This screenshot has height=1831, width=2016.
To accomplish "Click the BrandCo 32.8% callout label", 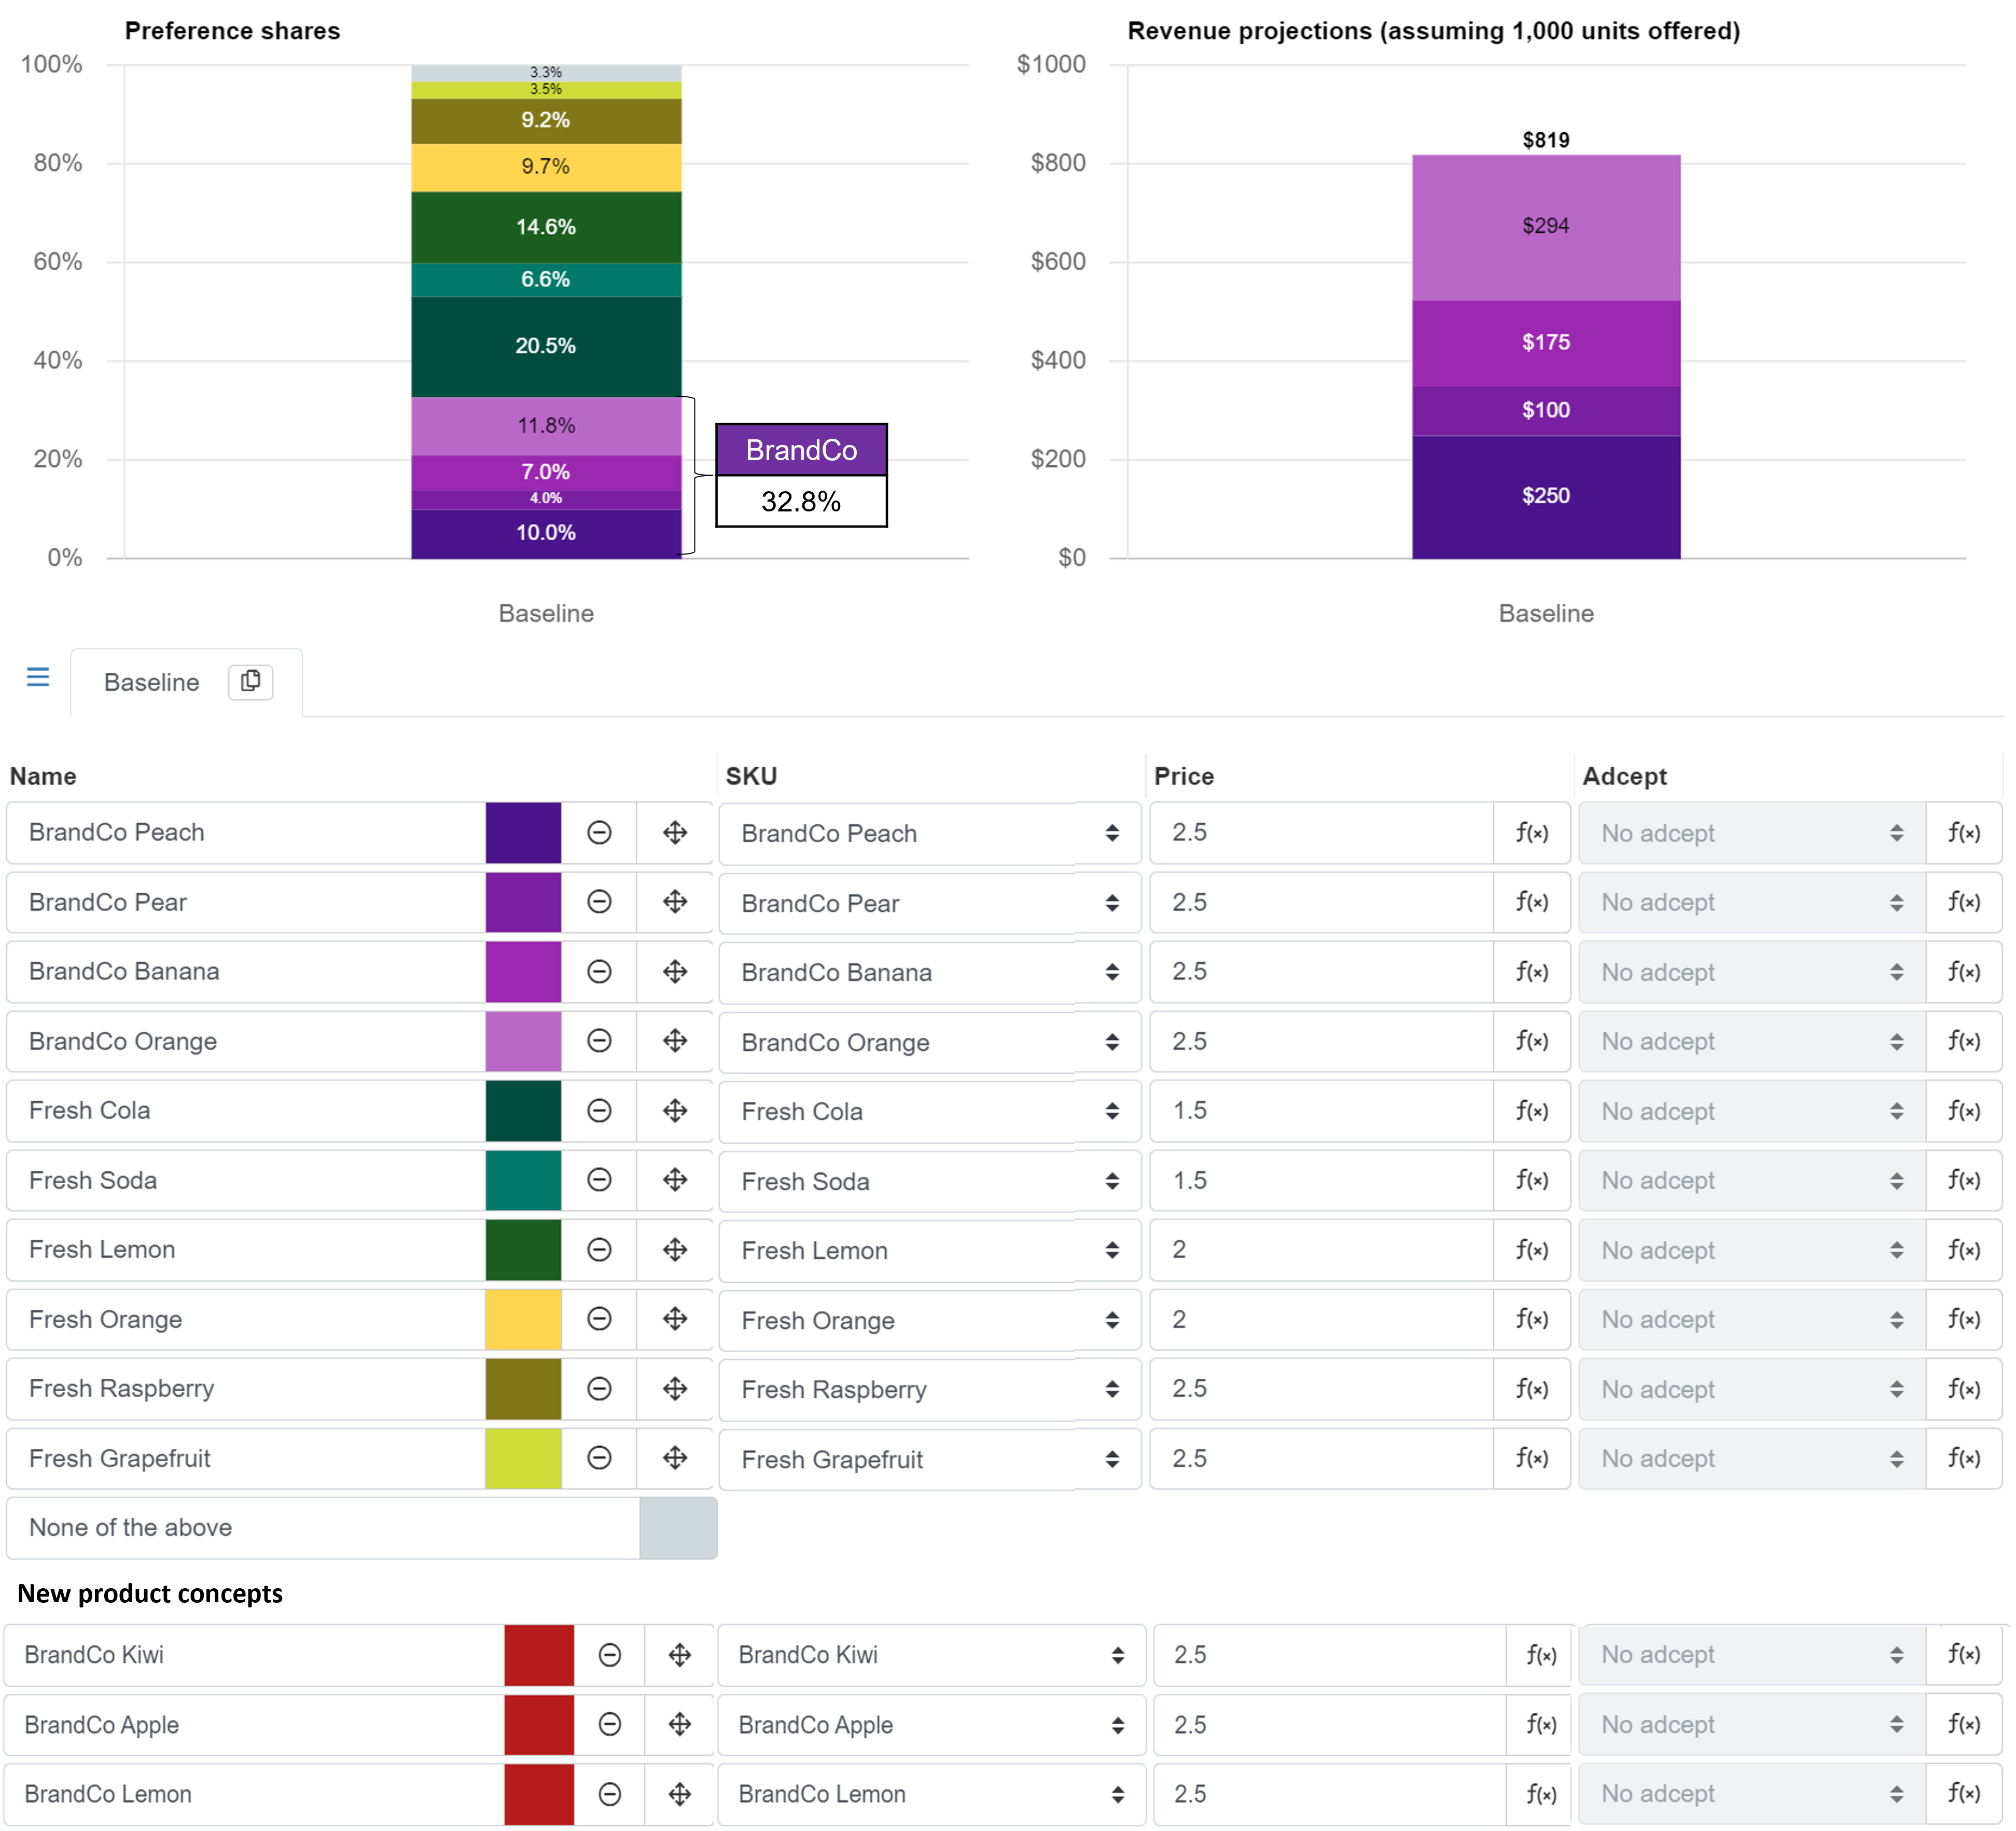I will tap(801, 475).
